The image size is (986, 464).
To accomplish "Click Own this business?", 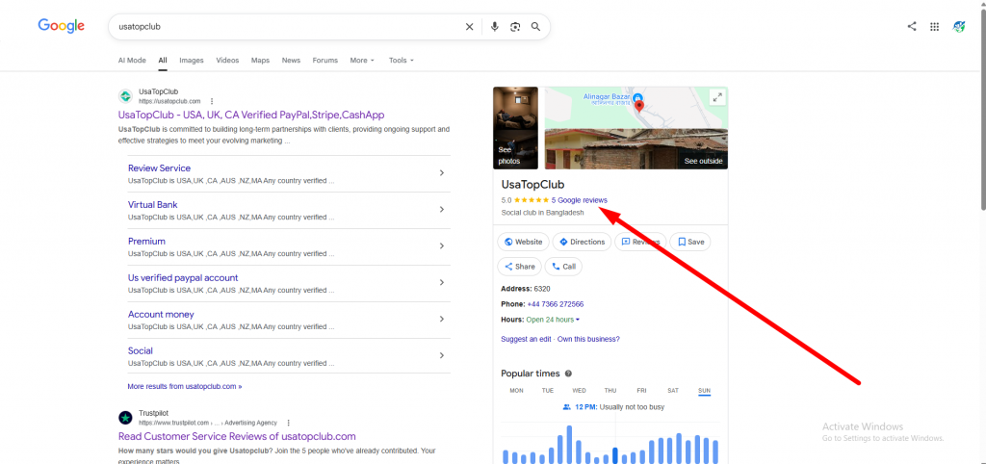I will (588, 340).
